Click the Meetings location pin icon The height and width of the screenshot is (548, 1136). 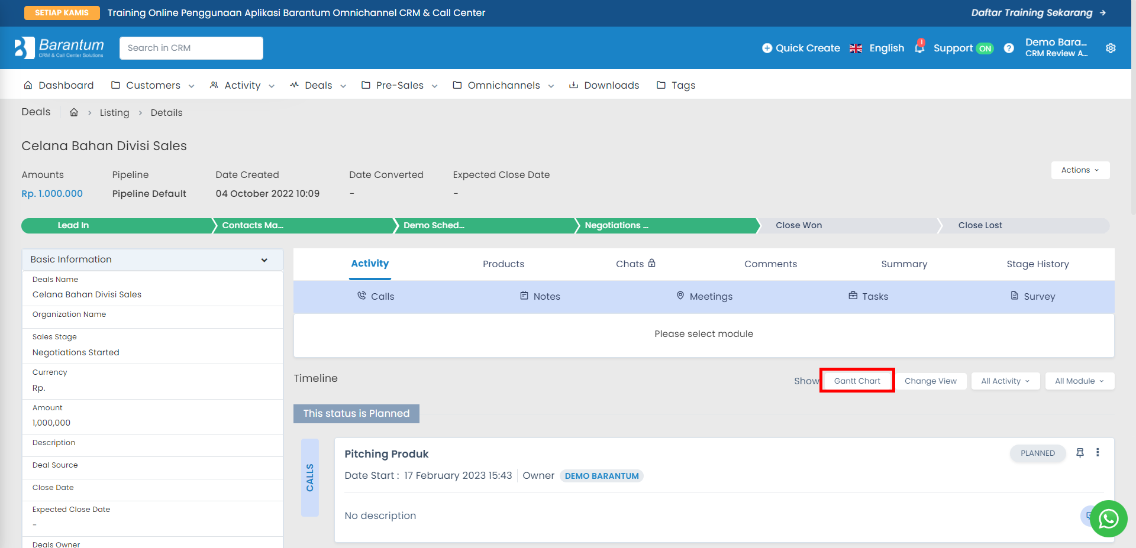(680, 296)
